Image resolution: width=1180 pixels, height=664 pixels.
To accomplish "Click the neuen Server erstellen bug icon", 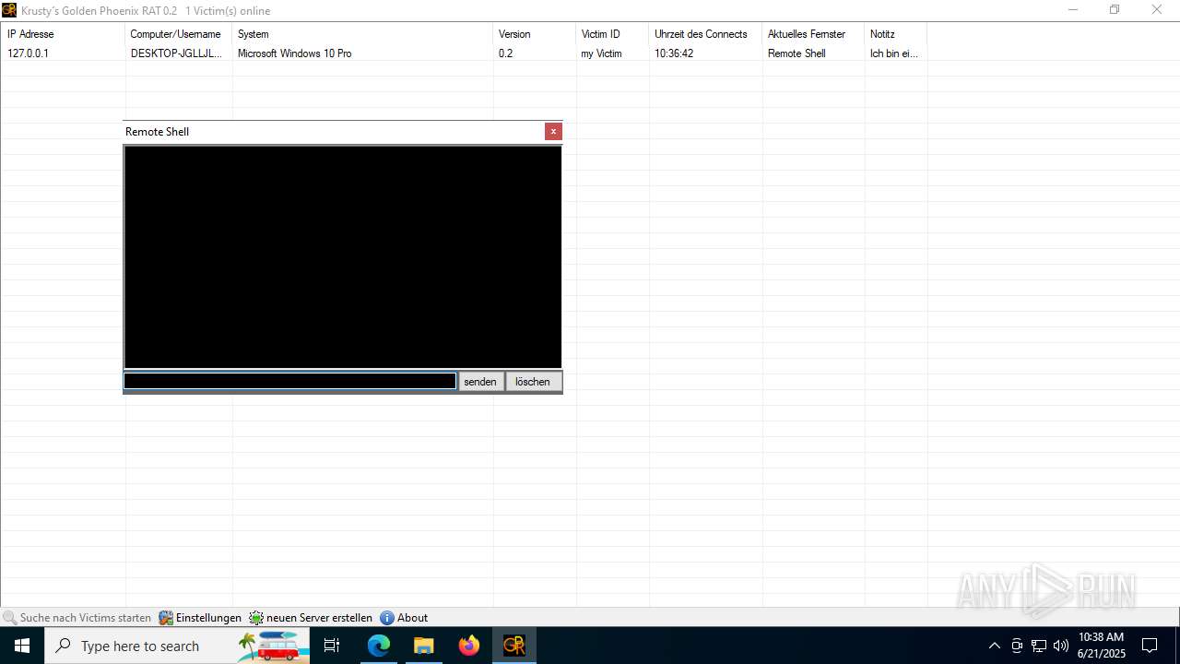I will (256, 618).
